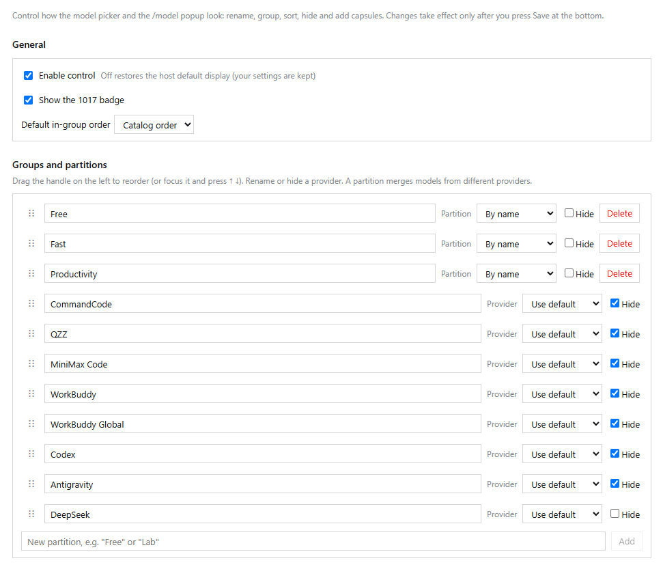This screenshot has width=663, height=567.
Task: Focus the New partition name field
Action: 313,541
